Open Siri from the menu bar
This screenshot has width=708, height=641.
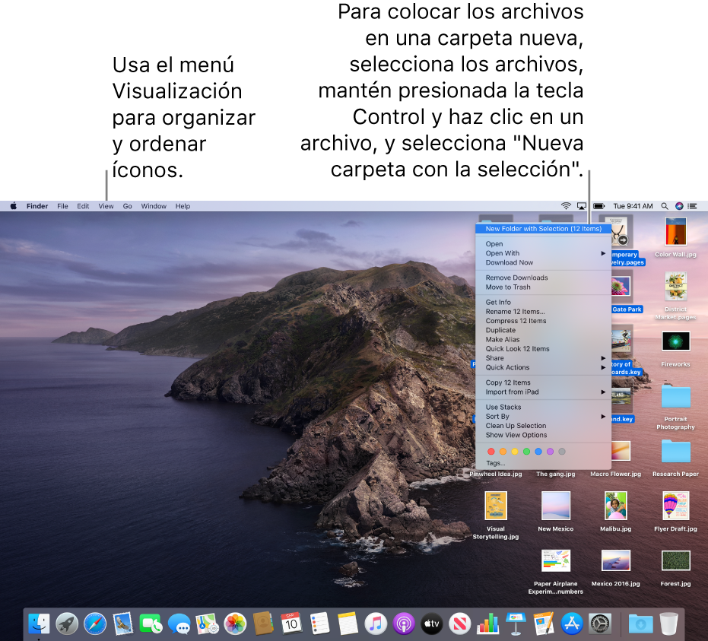click(x=679, y=206)
